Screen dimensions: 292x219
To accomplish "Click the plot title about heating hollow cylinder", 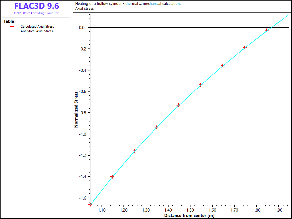I will (128, 4).
